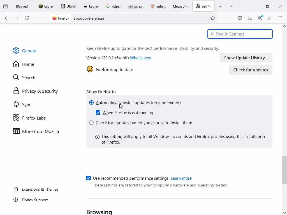Open the Pocket save icon

click(240, 18)
